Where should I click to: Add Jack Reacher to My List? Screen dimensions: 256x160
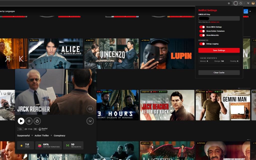click(29, 121)
